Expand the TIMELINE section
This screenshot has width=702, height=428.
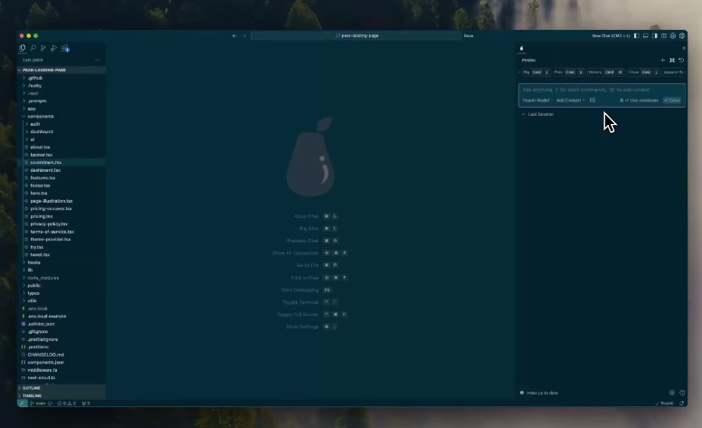click(x=33, y=395)
